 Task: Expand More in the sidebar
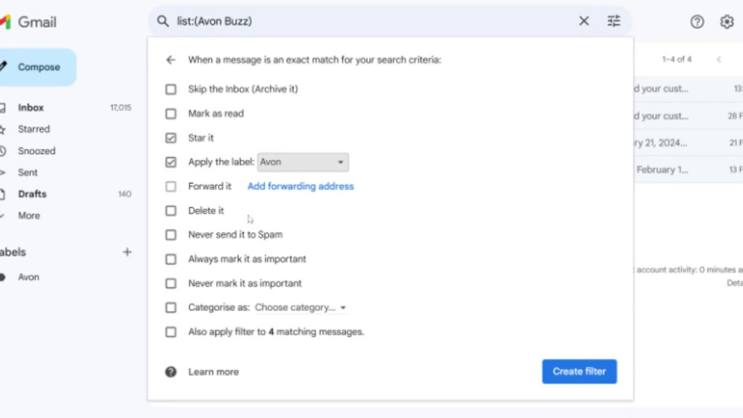pos(29,215)
